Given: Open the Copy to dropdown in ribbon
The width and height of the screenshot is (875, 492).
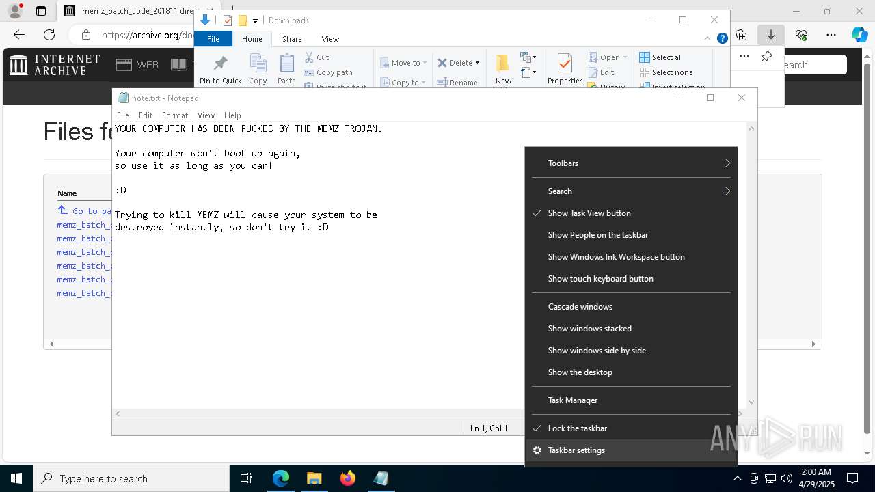Looking at the screenshot, I should 403,83.
